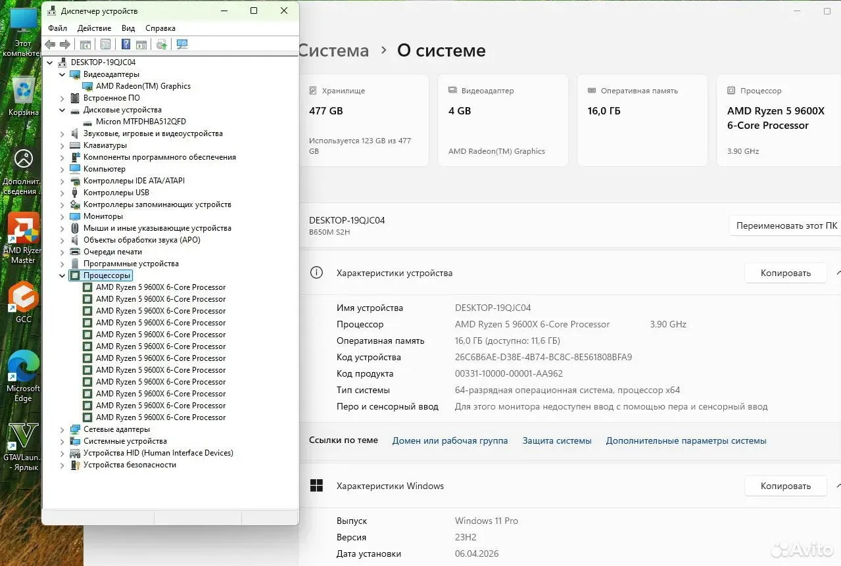
Task: Expand the Контроллеры IDE ATA/ATAPI category
Action: click(62, 181)
